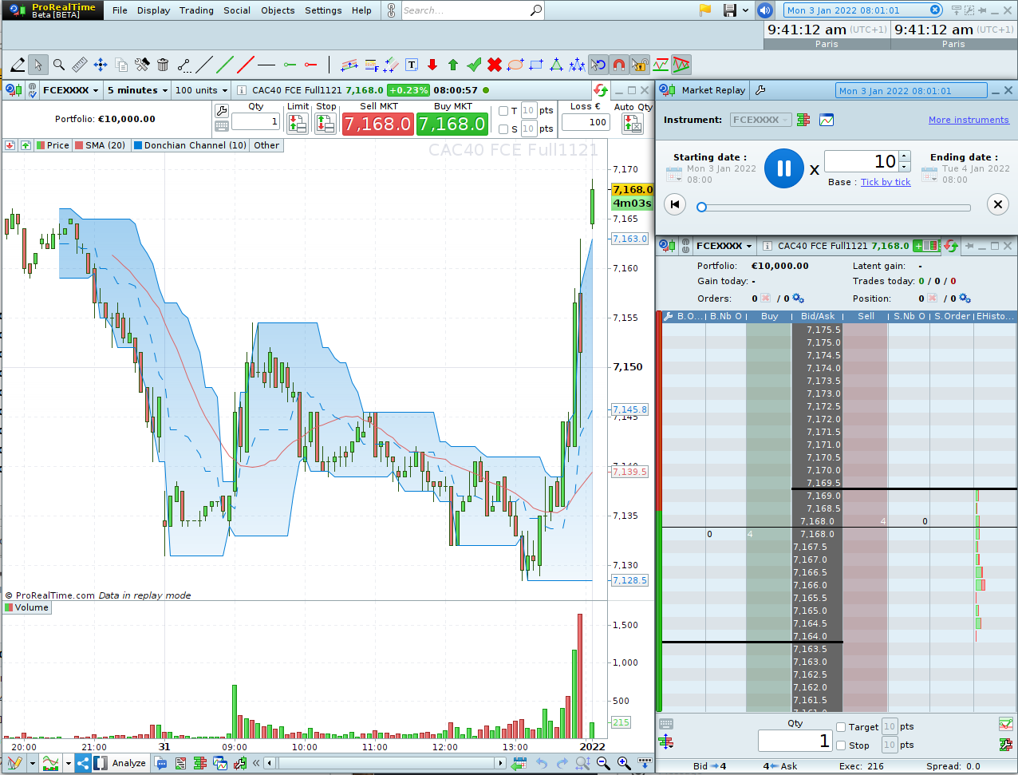Check the Stop checkbox in order book
This screenshot has height=775, width=1018.
(841, 745)
